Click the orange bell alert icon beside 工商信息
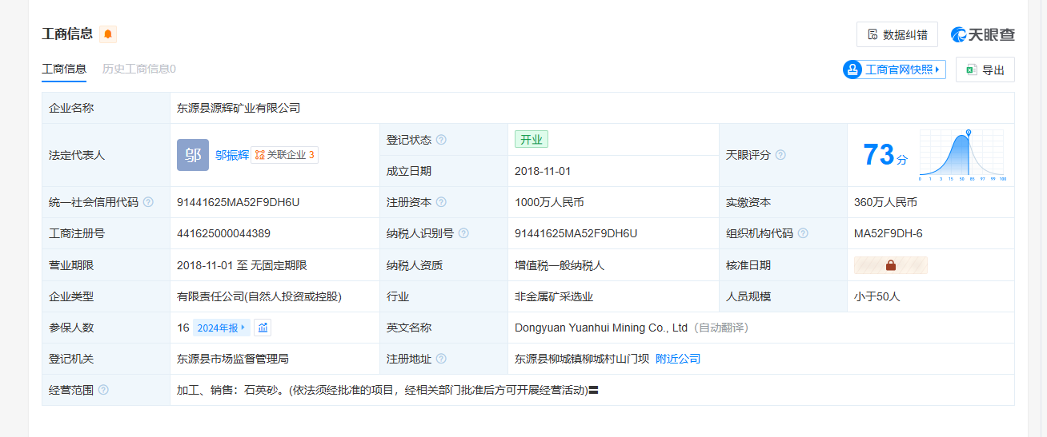 [x=108, y=34]
